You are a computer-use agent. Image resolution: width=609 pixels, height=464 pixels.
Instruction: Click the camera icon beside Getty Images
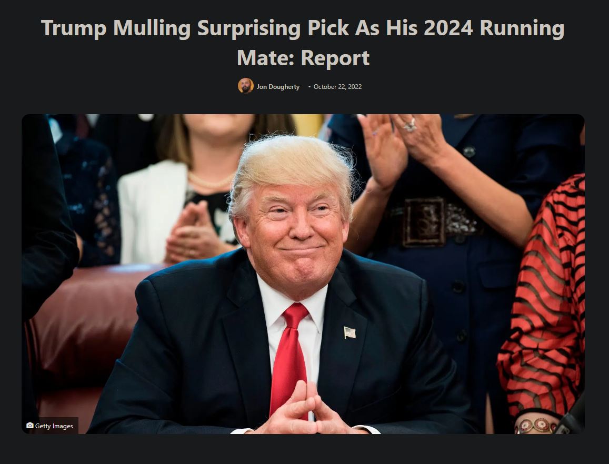[x=30, y=426]
